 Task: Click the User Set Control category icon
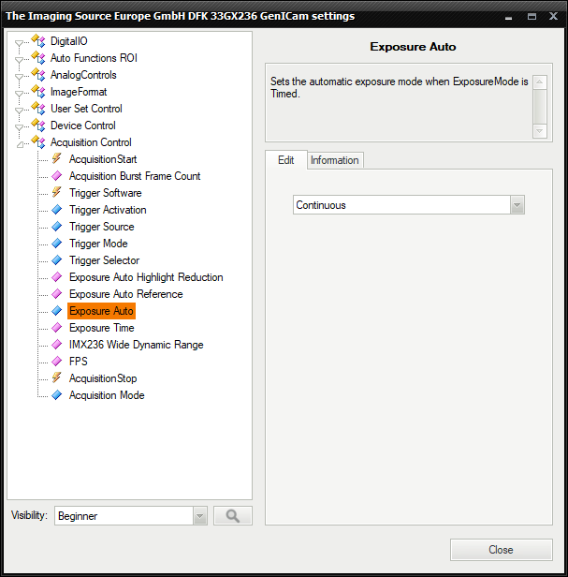(x=38, y=108)
